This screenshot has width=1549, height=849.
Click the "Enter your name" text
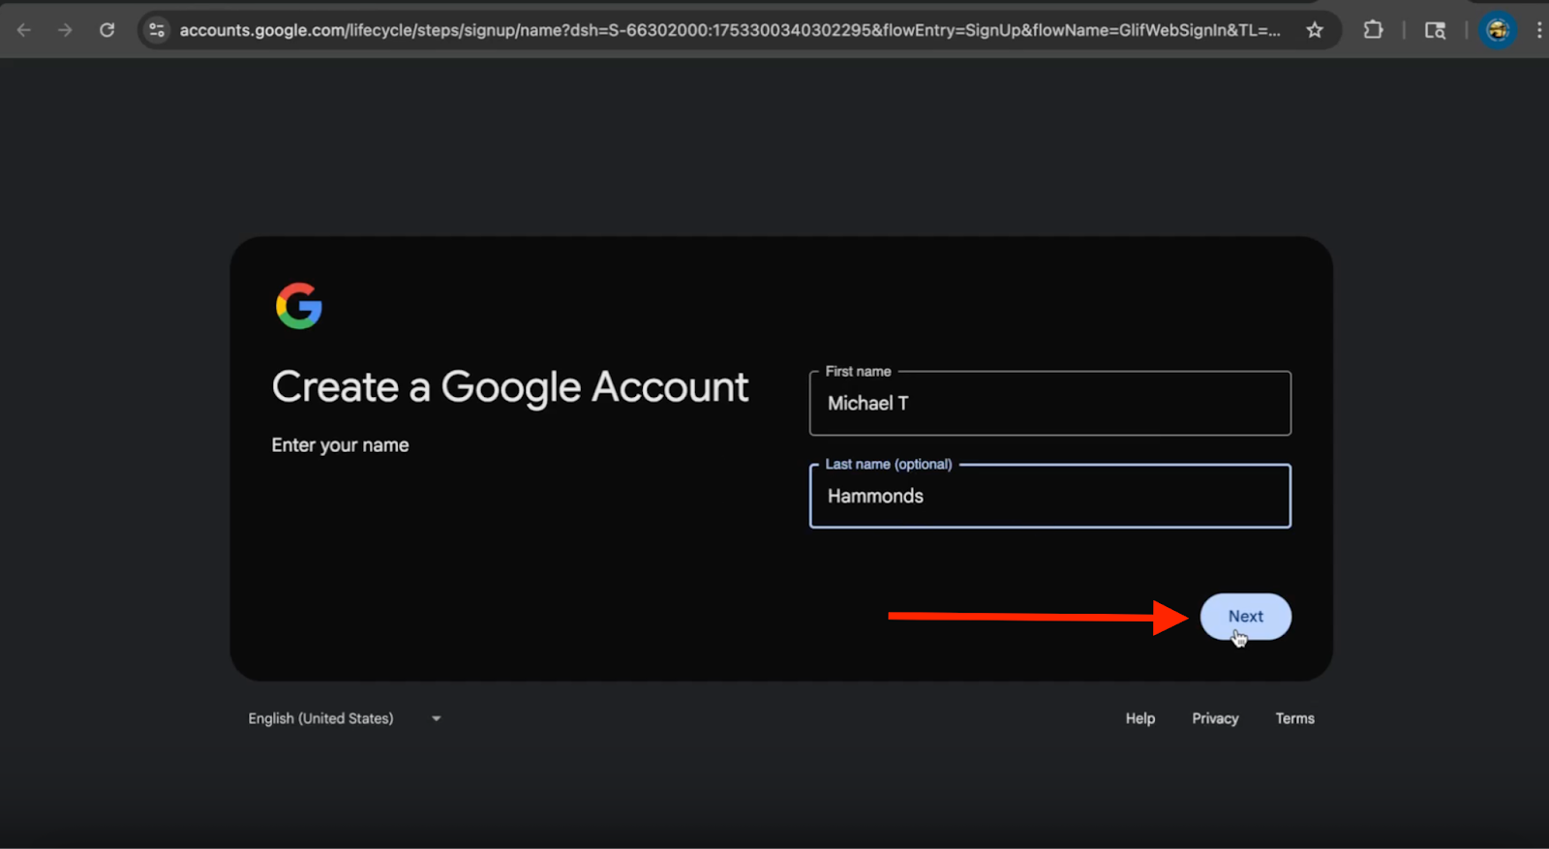coord(340,445)
